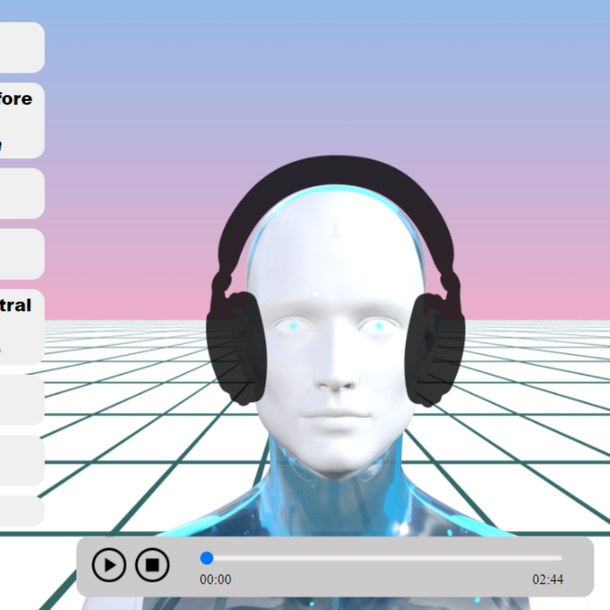Click the 00:00 elapsed time label
The height and width of the screenshot is (610, 610).
click(x=215, y=579)
